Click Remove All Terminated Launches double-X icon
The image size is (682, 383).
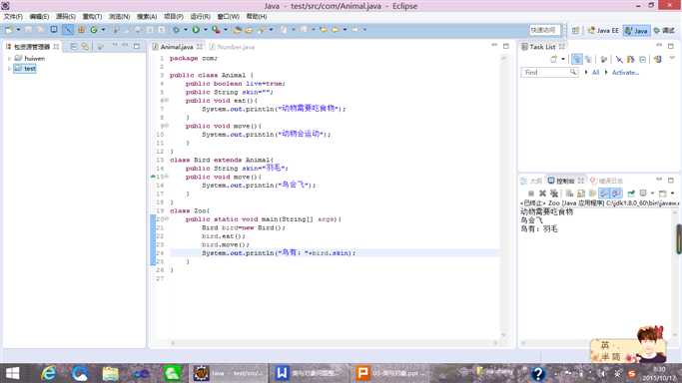[x=554, y=193]
